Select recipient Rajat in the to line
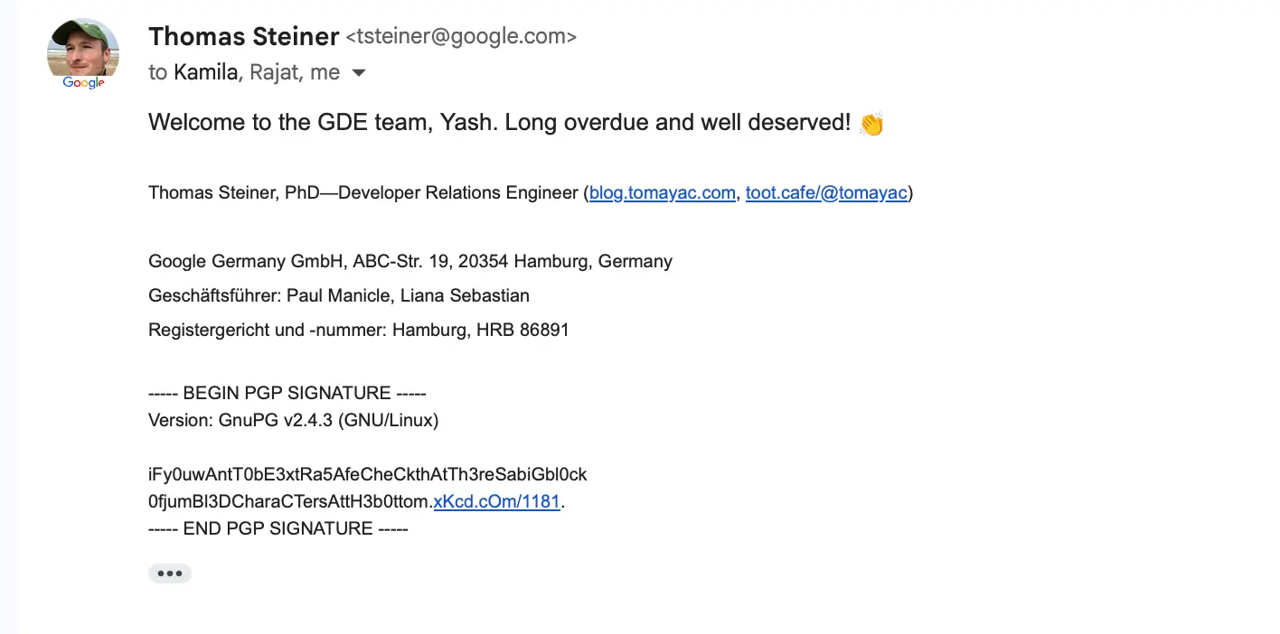The width and height of the screenshot is (1280, 634). (x=273, y=72)
